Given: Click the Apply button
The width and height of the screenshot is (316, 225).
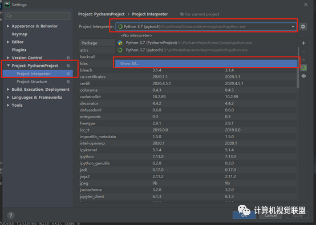Looking at the screenshot, I should coord(297,215).
